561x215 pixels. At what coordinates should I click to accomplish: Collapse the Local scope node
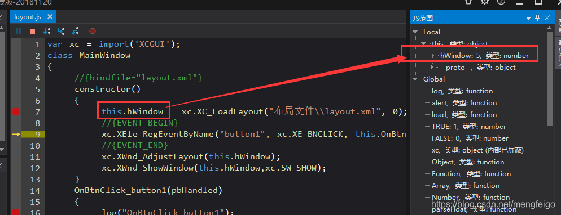[415, 32]
